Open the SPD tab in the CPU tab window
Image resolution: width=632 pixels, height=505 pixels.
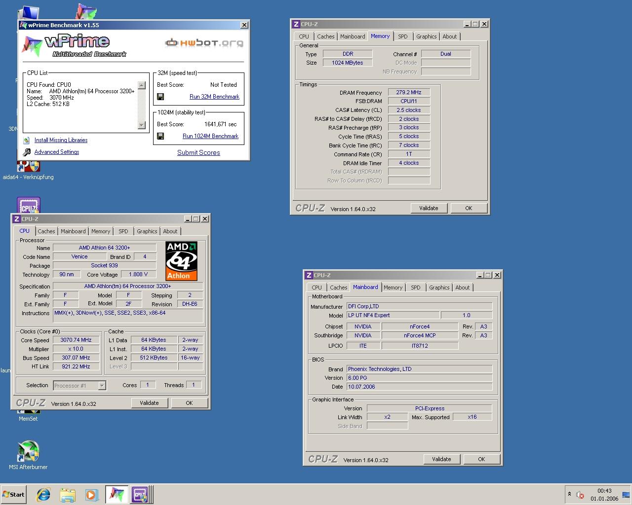point(123,231)
